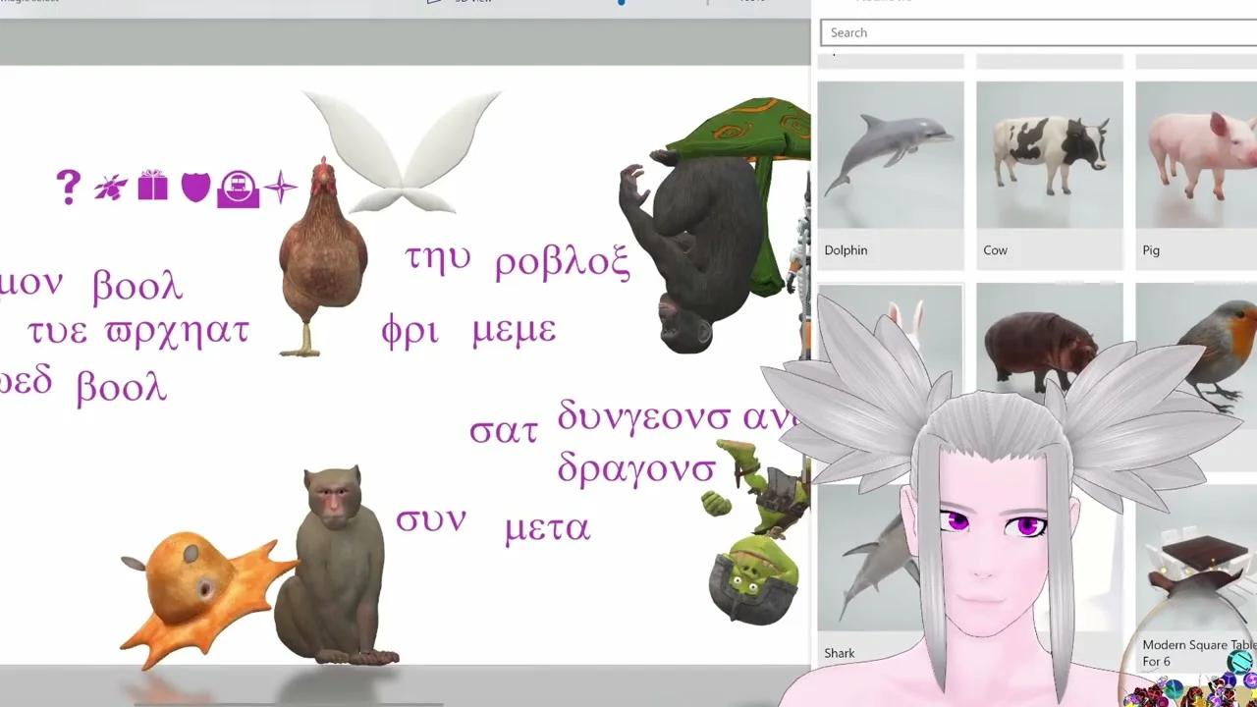Click the text 'συν' on canvas
Screen dimensions: 1257x707
[431, 520]
